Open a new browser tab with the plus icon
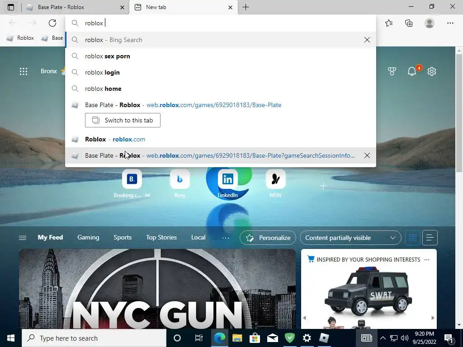Screen dimensions: 463x347 (x=246, y=7)
